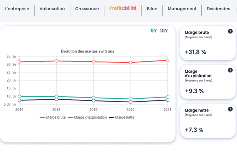Image resolution: width=237 pixels, height=157 pixels.
Task: Click 2021 Marge nette data point
Action: pos(167,100)
